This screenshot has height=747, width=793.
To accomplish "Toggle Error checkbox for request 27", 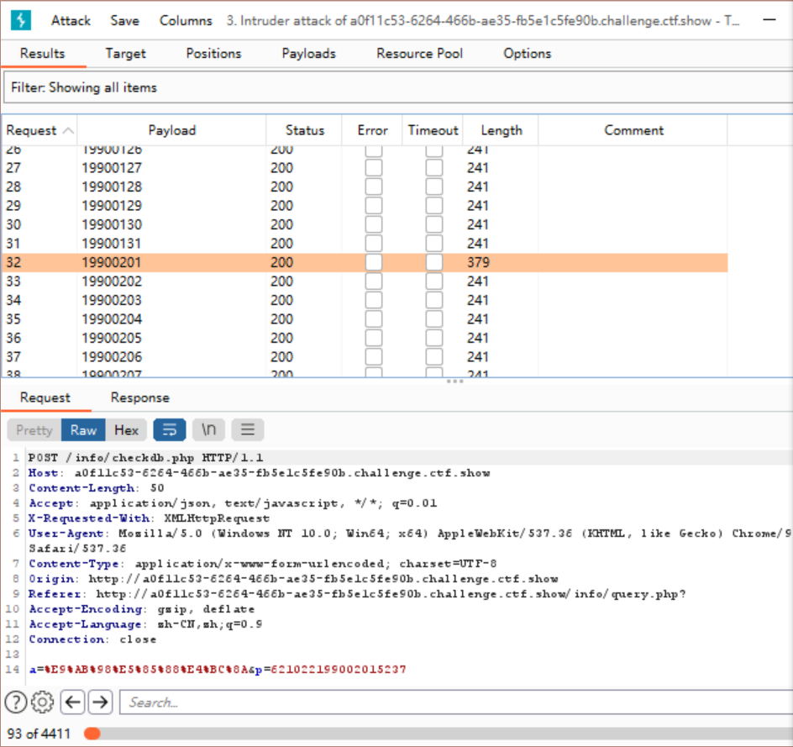I will (374, 168).
